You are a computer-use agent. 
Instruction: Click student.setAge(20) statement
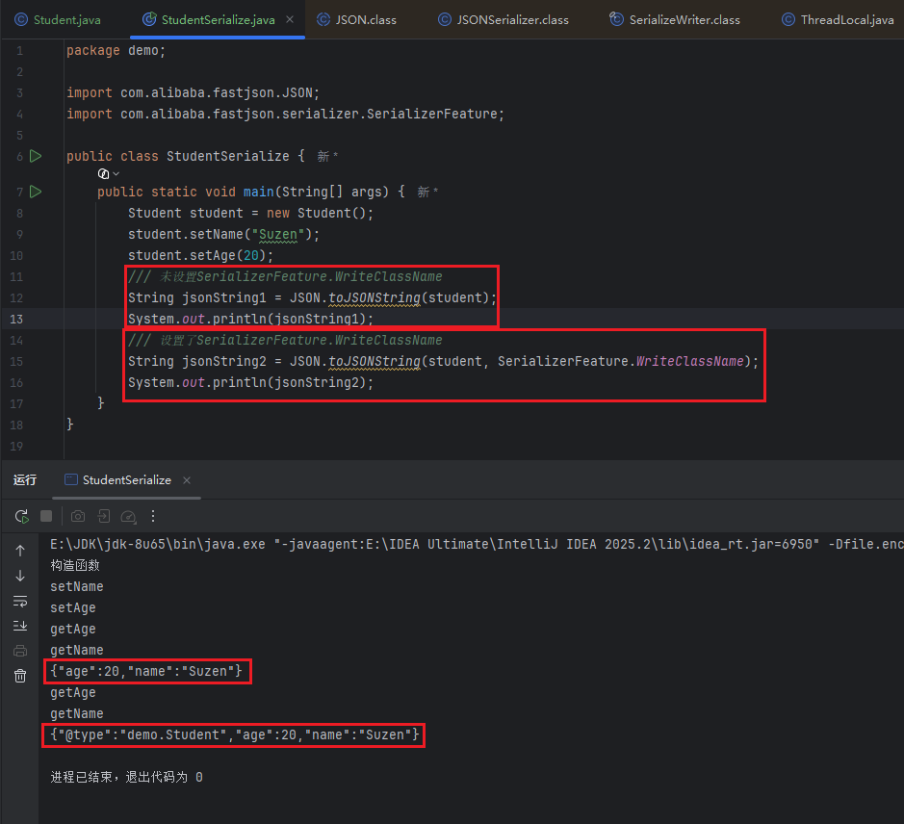tap(200, 255)
